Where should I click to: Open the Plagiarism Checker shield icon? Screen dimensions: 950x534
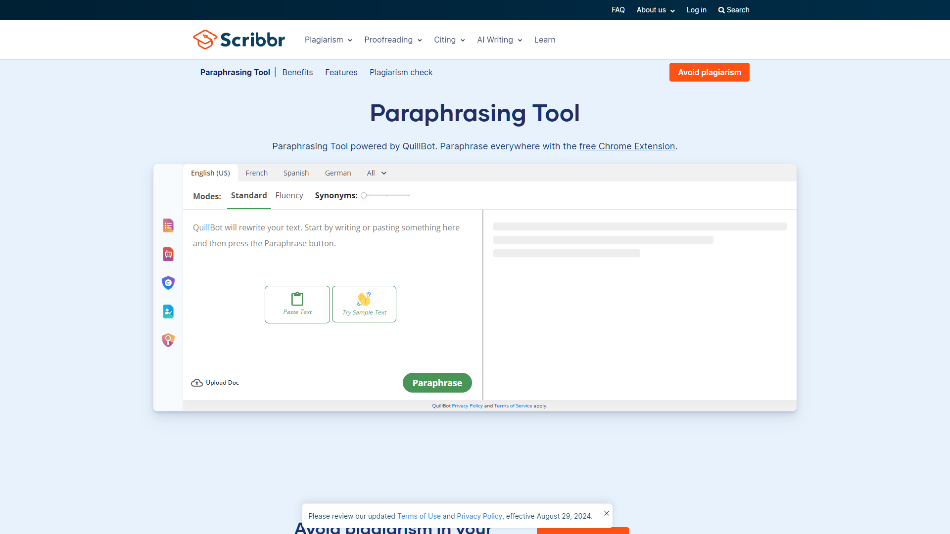click(168, 340)
